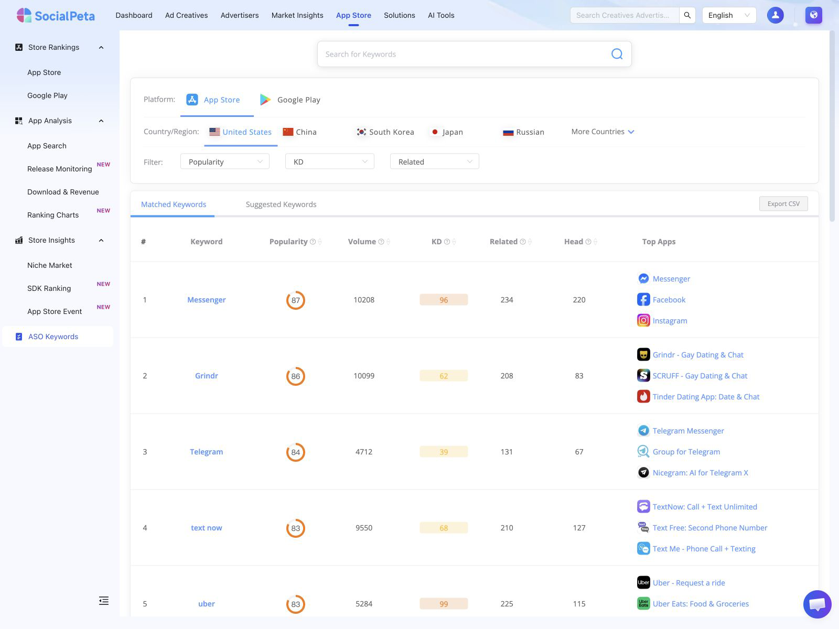Click the Export CSV button
839x629 pixels.
(x=783, y=204)
